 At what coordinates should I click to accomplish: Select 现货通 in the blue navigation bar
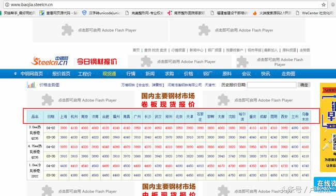[109, 74]
